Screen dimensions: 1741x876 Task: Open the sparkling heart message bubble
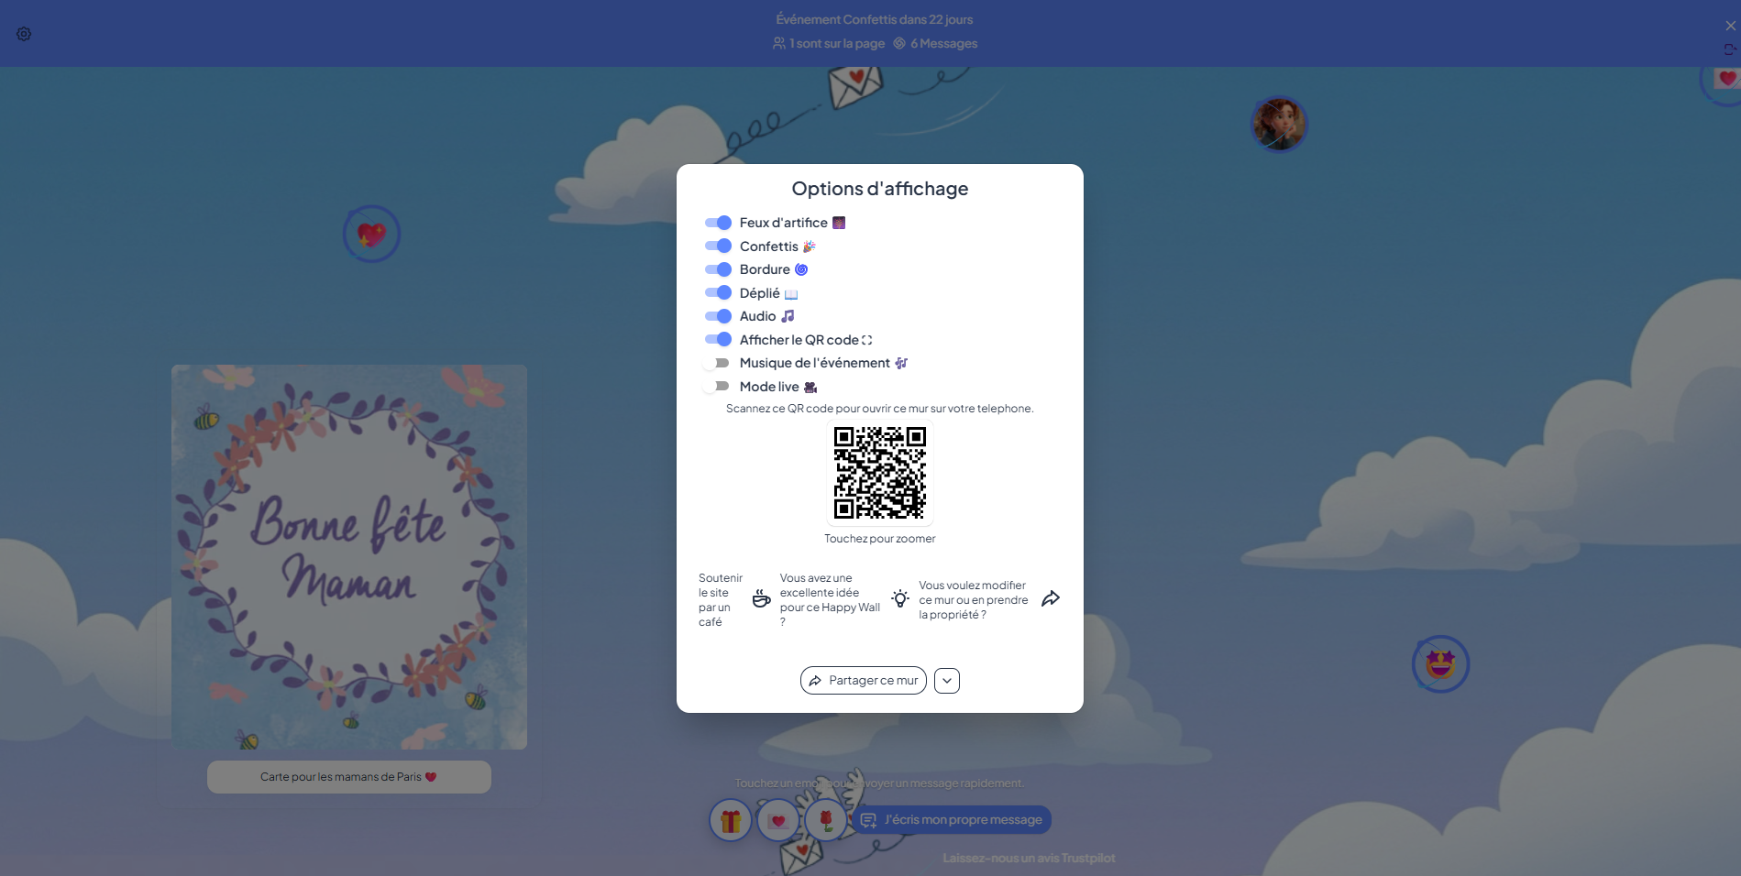click(371, 234)
